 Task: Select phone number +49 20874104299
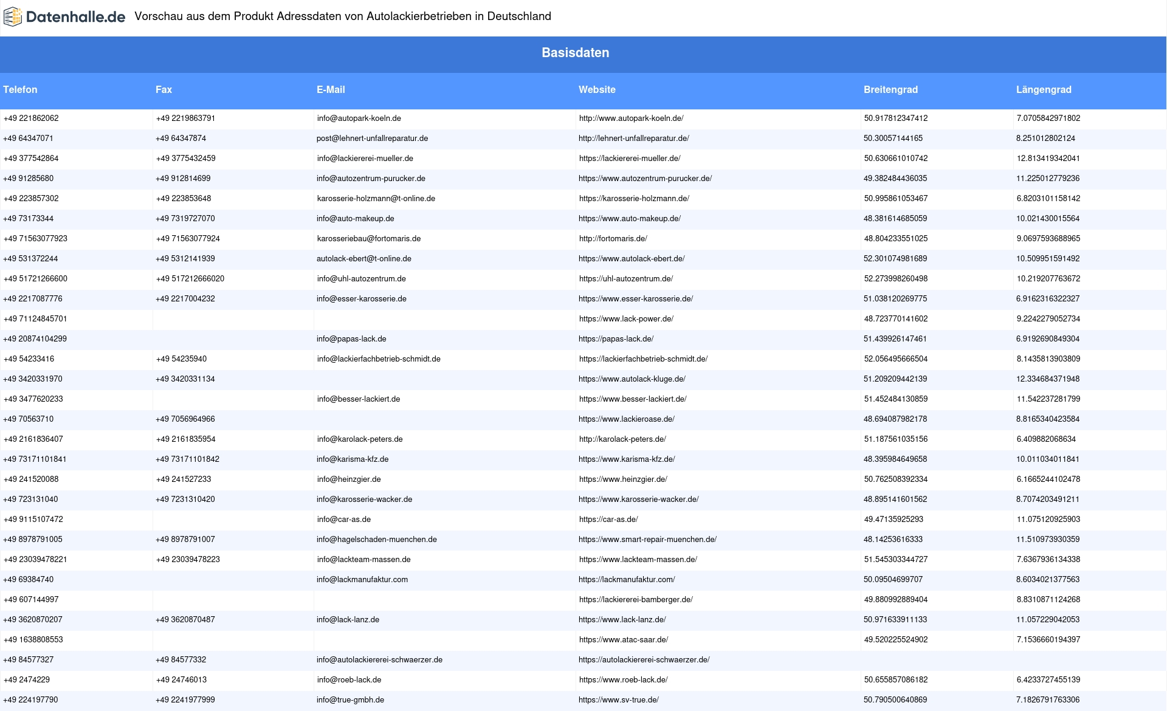(35, 339)
